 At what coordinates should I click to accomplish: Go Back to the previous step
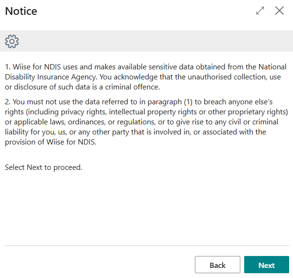click(217, 265)
